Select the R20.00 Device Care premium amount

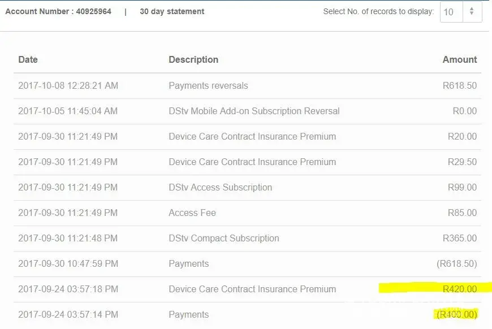[462, 137]
